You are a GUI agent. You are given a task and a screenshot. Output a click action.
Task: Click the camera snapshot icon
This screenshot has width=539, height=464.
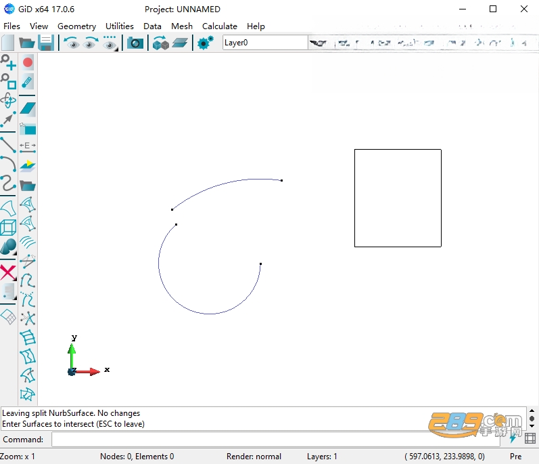135,43
